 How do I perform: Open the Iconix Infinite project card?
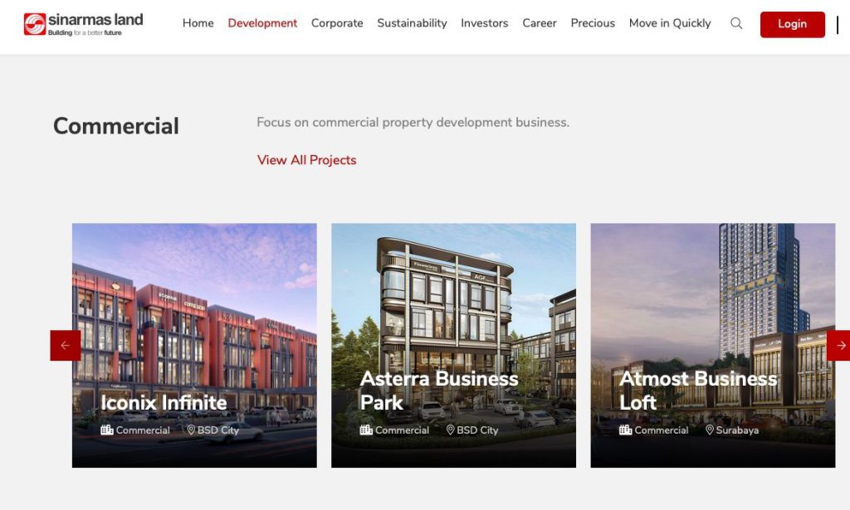point(194,346)
